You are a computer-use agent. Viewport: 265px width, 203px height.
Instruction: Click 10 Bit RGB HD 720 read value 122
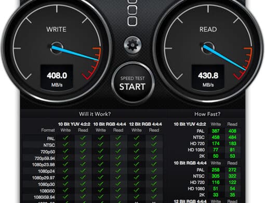pos(232,182)
